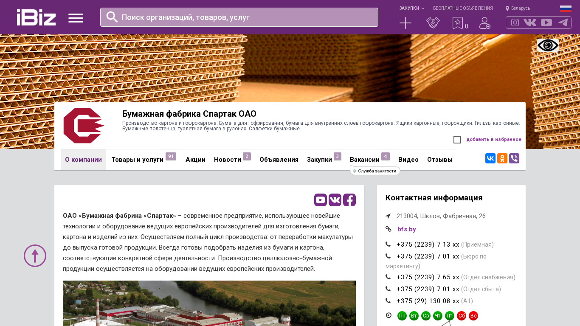Open the Акции tab
Image resolution: width=580 pixels, height=326 pixels.
195,160
